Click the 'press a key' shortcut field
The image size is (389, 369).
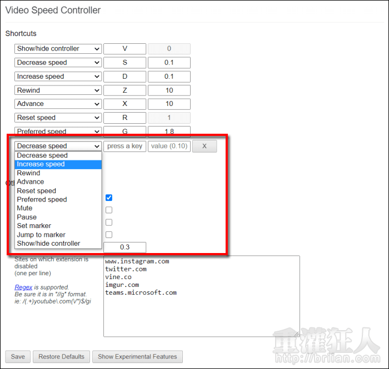124,146
